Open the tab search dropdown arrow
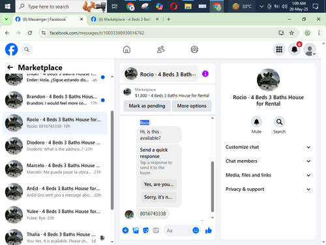This screenshot has height=245, width=326. point(7,20)
